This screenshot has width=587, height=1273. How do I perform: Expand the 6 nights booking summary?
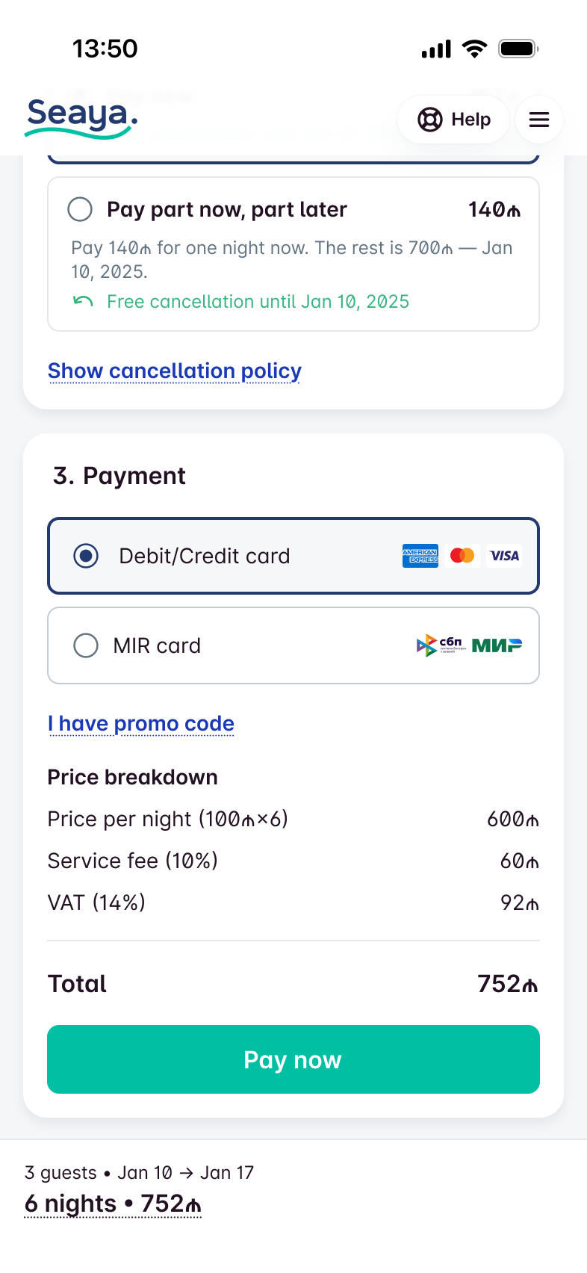pos(113,1204)
